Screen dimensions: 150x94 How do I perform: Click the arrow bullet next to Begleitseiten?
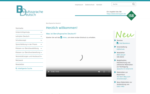pyautogui.click(x=115, y=60)
